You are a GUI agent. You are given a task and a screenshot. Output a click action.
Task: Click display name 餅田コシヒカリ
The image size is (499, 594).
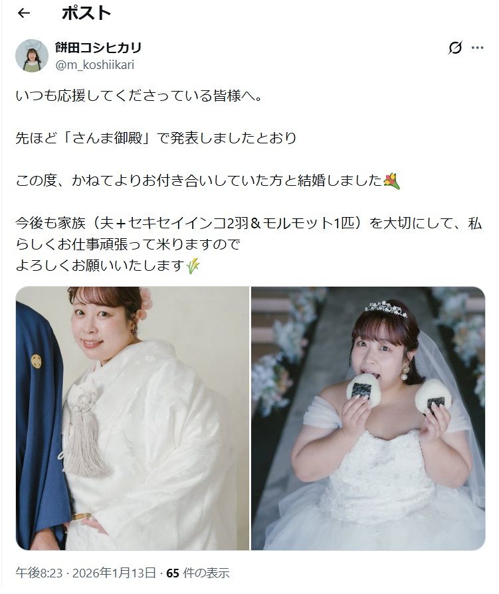[x=98, y=48]
